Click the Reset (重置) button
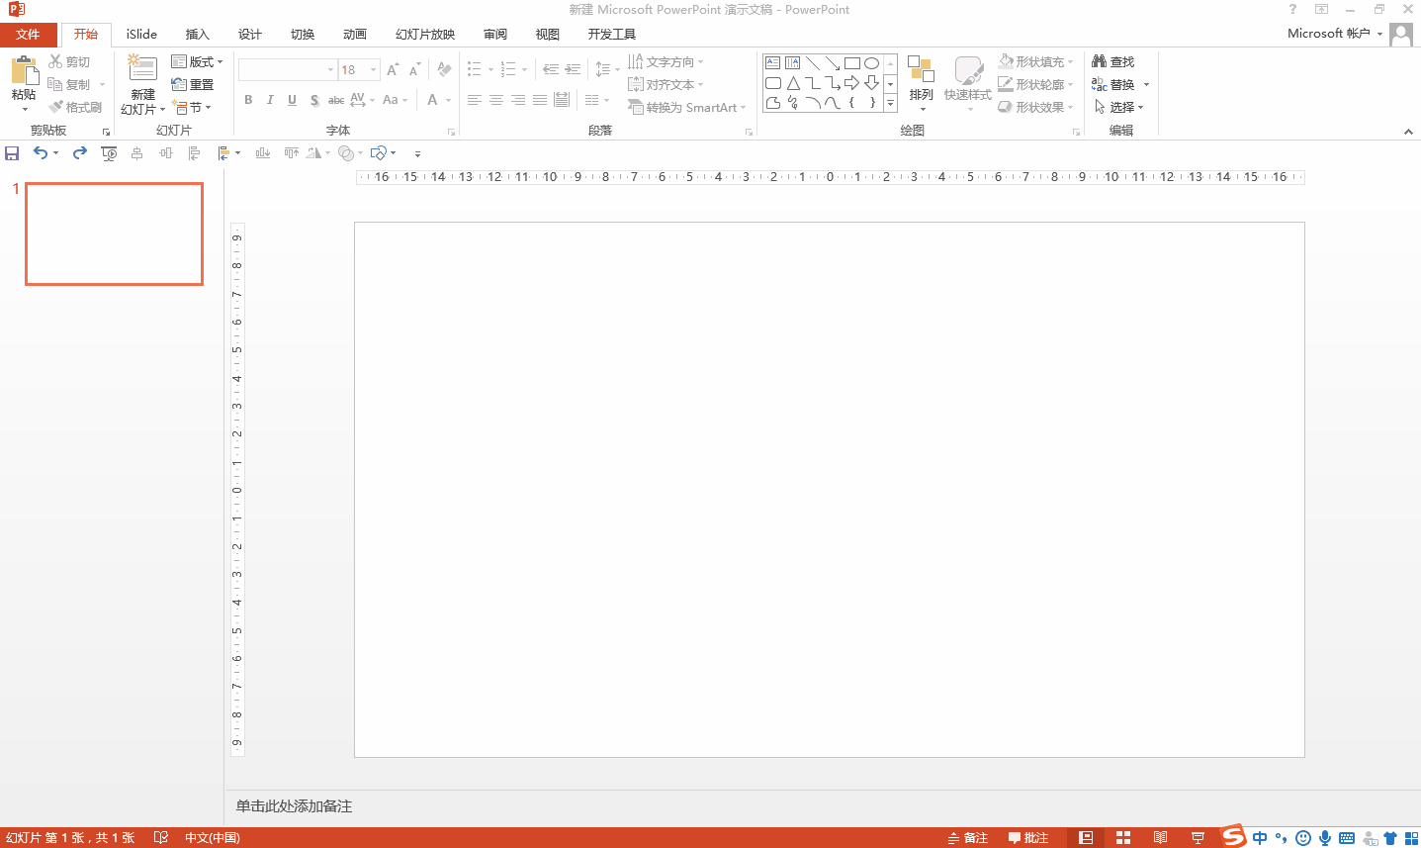The width and height of the screenshot is (1421, 848). click(x=193, y=84)
